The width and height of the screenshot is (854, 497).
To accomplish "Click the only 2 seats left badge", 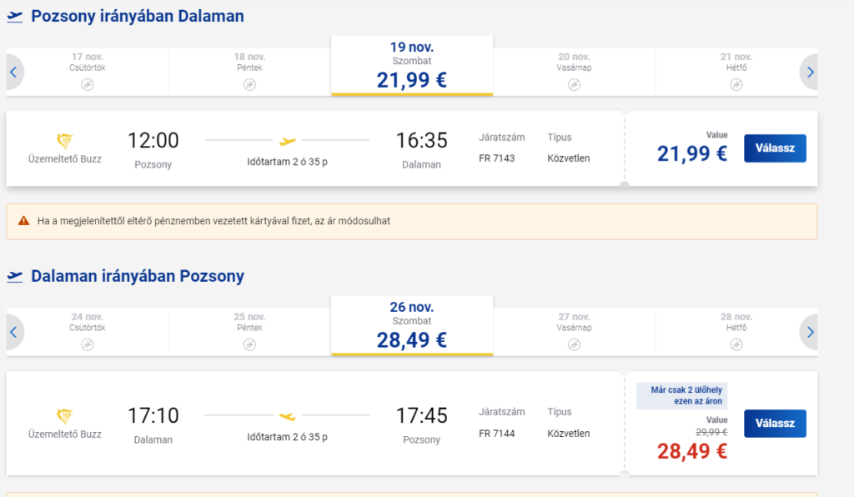I will coord(682,396).
